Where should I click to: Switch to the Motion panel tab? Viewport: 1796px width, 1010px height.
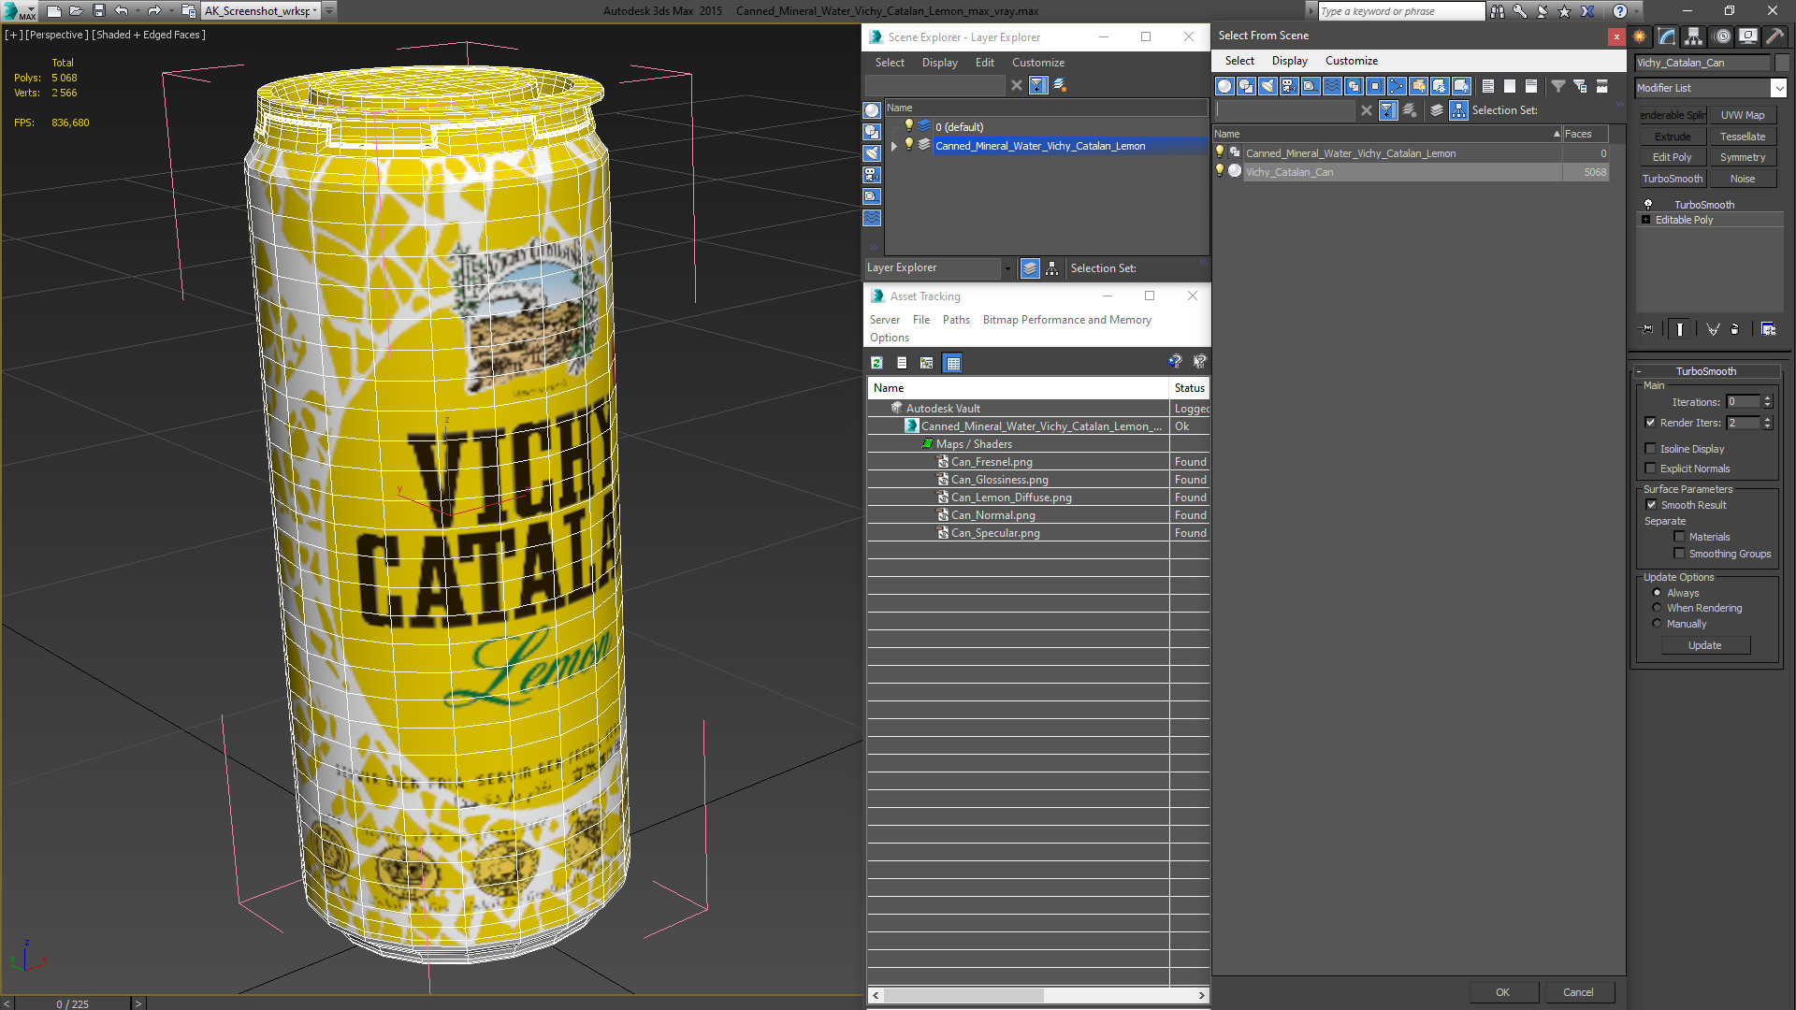click(x=1721, y=36)
